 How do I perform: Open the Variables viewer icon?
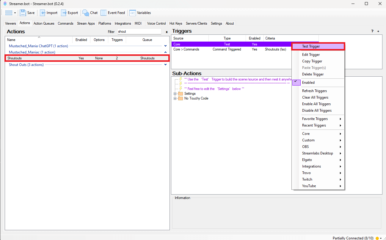click(133, 13)
